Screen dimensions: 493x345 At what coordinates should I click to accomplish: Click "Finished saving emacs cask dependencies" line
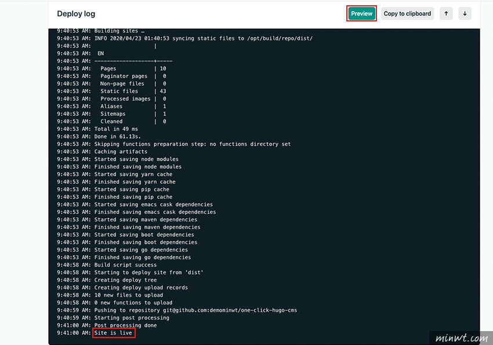(x=136, y=212)
